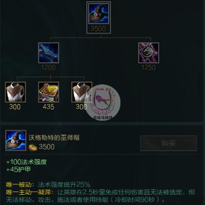Click Witchcap icon in the description panel
The height and width of the screenshot is (205, 205).
click(x=16, y=141)
